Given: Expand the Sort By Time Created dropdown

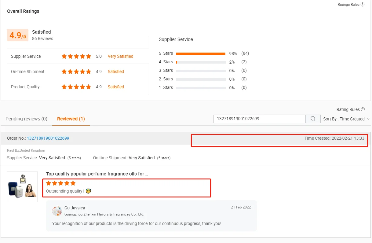Looking at the screenshot, I should pos(346,119).
